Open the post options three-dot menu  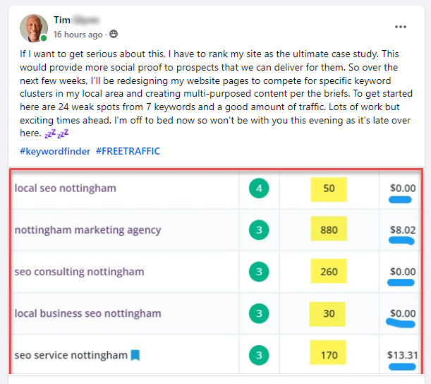[x=401, y=27]
